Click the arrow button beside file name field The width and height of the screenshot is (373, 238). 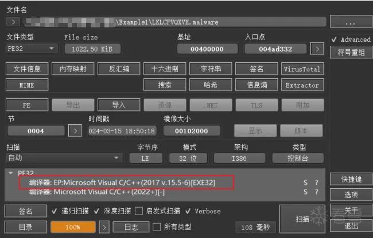13,22
